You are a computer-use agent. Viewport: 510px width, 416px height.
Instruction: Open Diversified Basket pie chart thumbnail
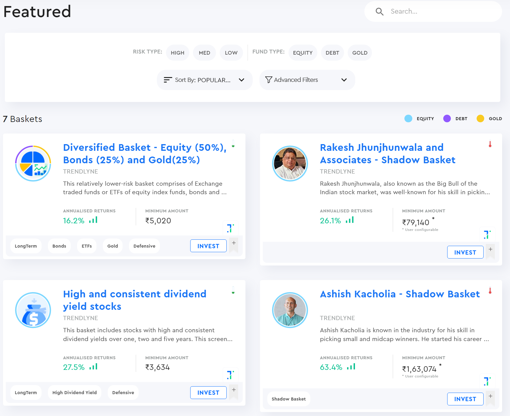33,164
